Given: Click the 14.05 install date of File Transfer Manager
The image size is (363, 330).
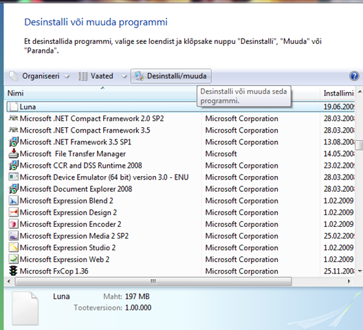Looking at the screenshot, I should [339, 153].
